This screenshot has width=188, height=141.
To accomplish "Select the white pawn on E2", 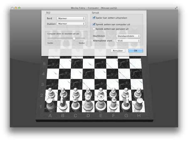I will [x=101, y=92].
